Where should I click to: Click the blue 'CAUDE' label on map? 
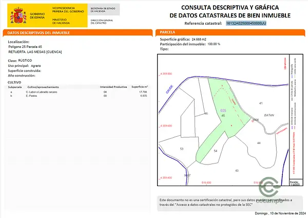click(169, 89)
